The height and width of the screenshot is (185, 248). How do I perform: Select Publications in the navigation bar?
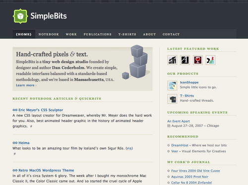coord(97,34)
